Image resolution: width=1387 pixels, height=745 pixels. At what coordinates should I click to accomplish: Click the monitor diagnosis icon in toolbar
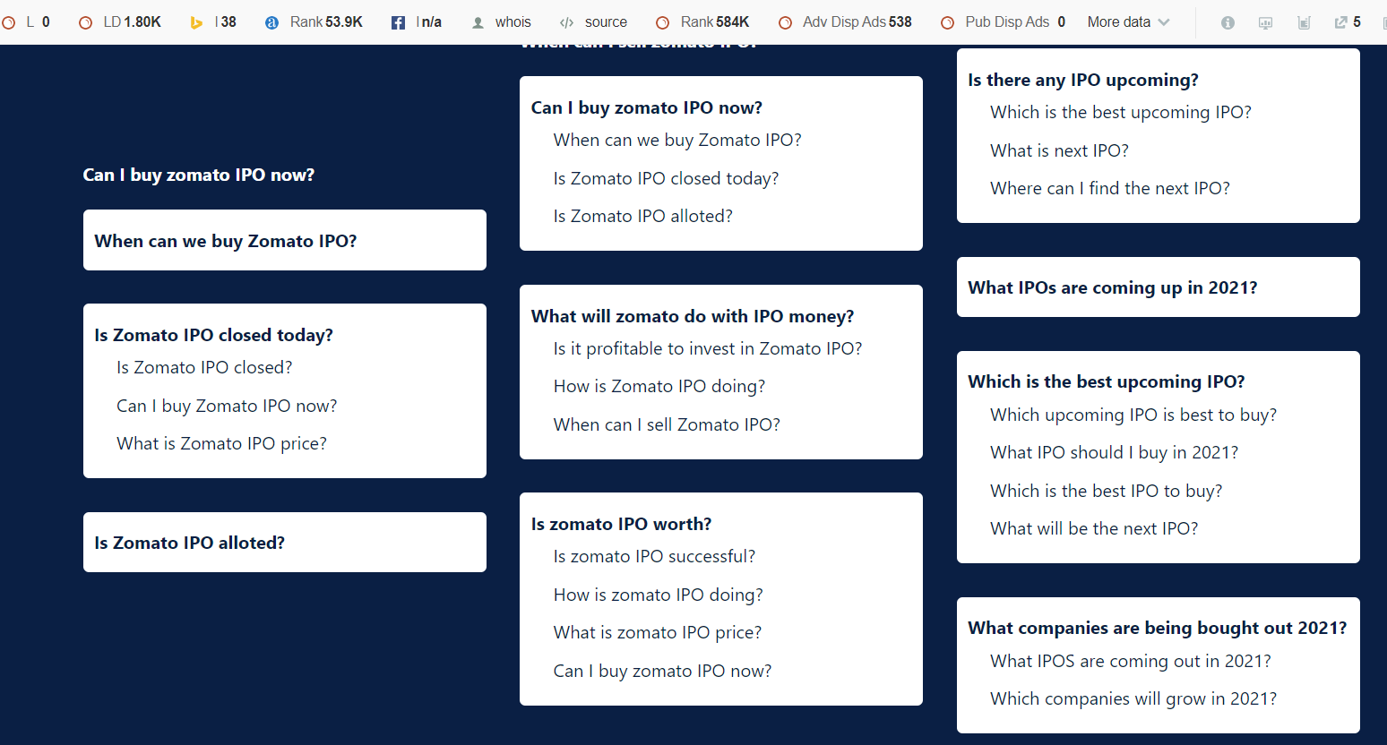pos(1265,22)
